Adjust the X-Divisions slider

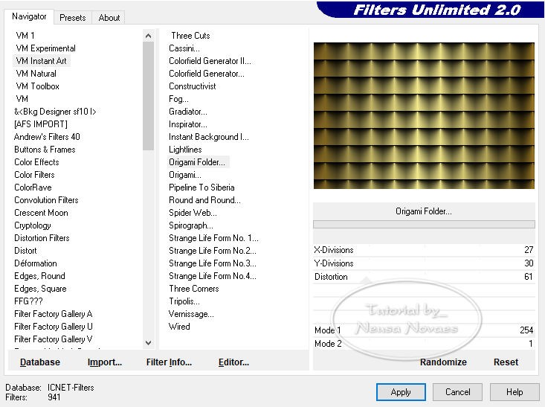tap(424, 250)
